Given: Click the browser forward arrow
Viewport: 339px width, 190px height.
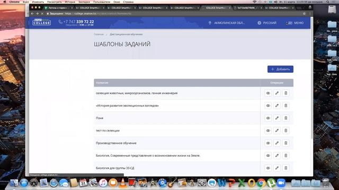Looking at the screenshot, I should tap(37, 14).
